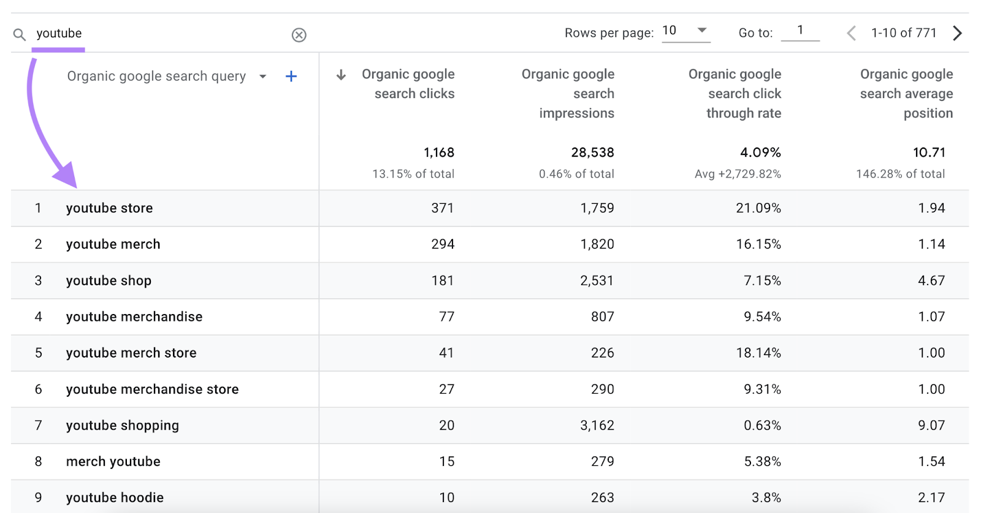Click the 3,162 impressions cell
Viewport: 981px width, 513px height.
tap(597, 425)
